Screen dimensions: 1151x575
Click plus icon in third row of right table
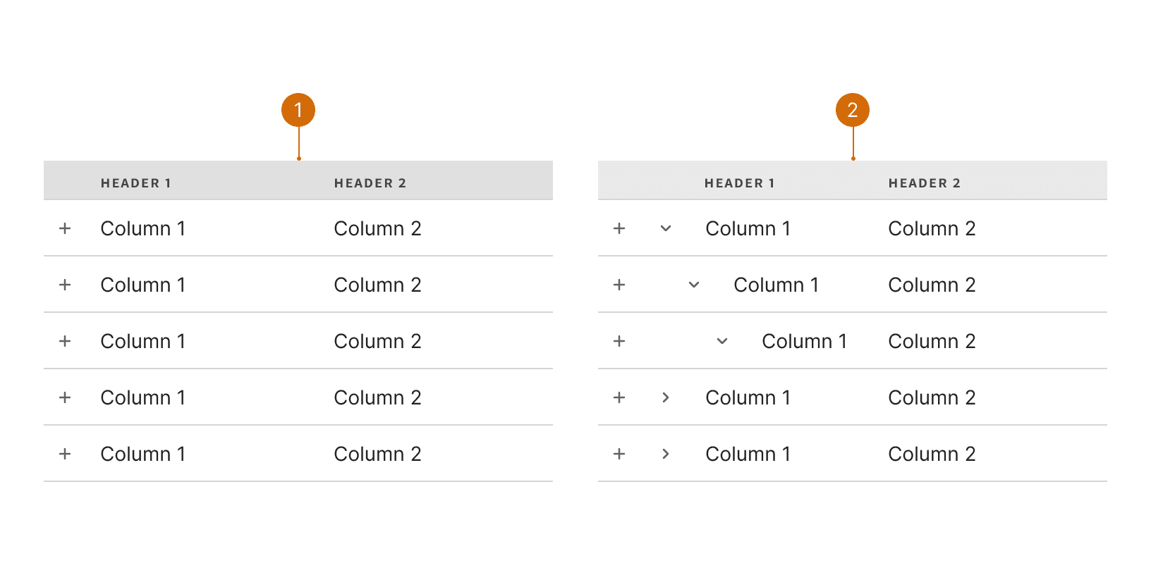tap(619, 341)
